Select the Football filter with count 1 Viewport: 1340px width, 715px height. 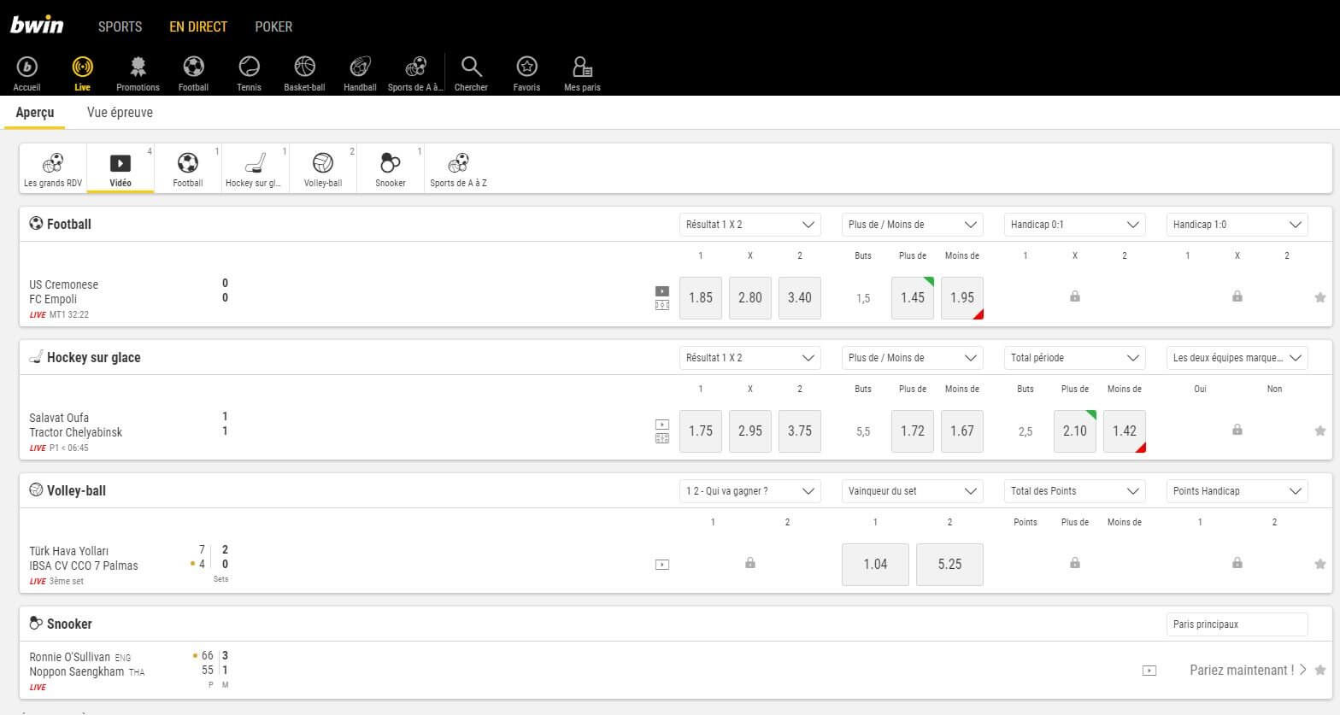188,168
